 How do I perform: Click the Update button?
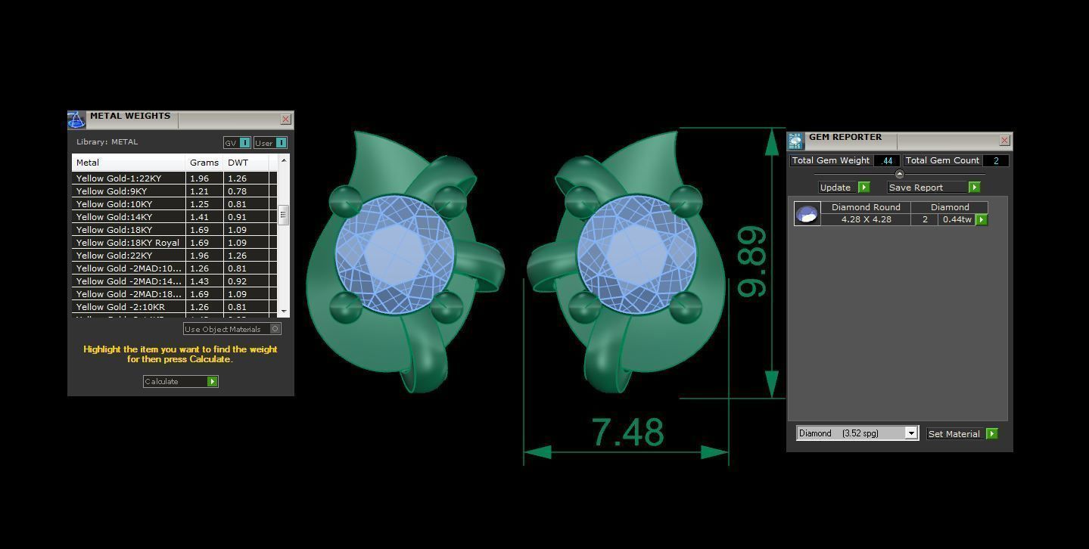(x=839, y=187)
